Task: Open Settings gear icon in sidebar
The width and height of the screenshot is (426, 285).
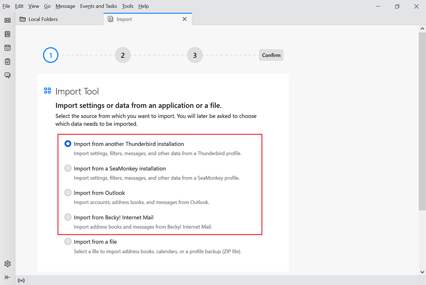Action: pos(7,263)
